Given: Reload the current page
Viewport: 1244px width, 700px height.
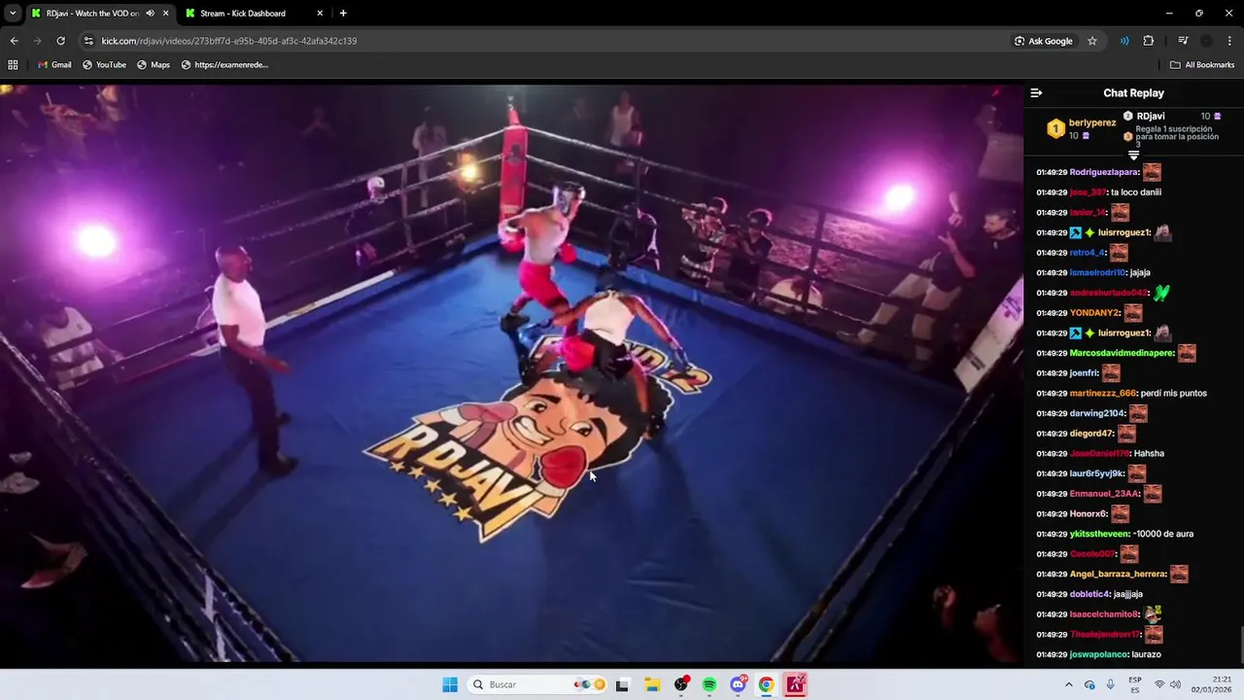Looking at the screenshot, I should point(60,41).
